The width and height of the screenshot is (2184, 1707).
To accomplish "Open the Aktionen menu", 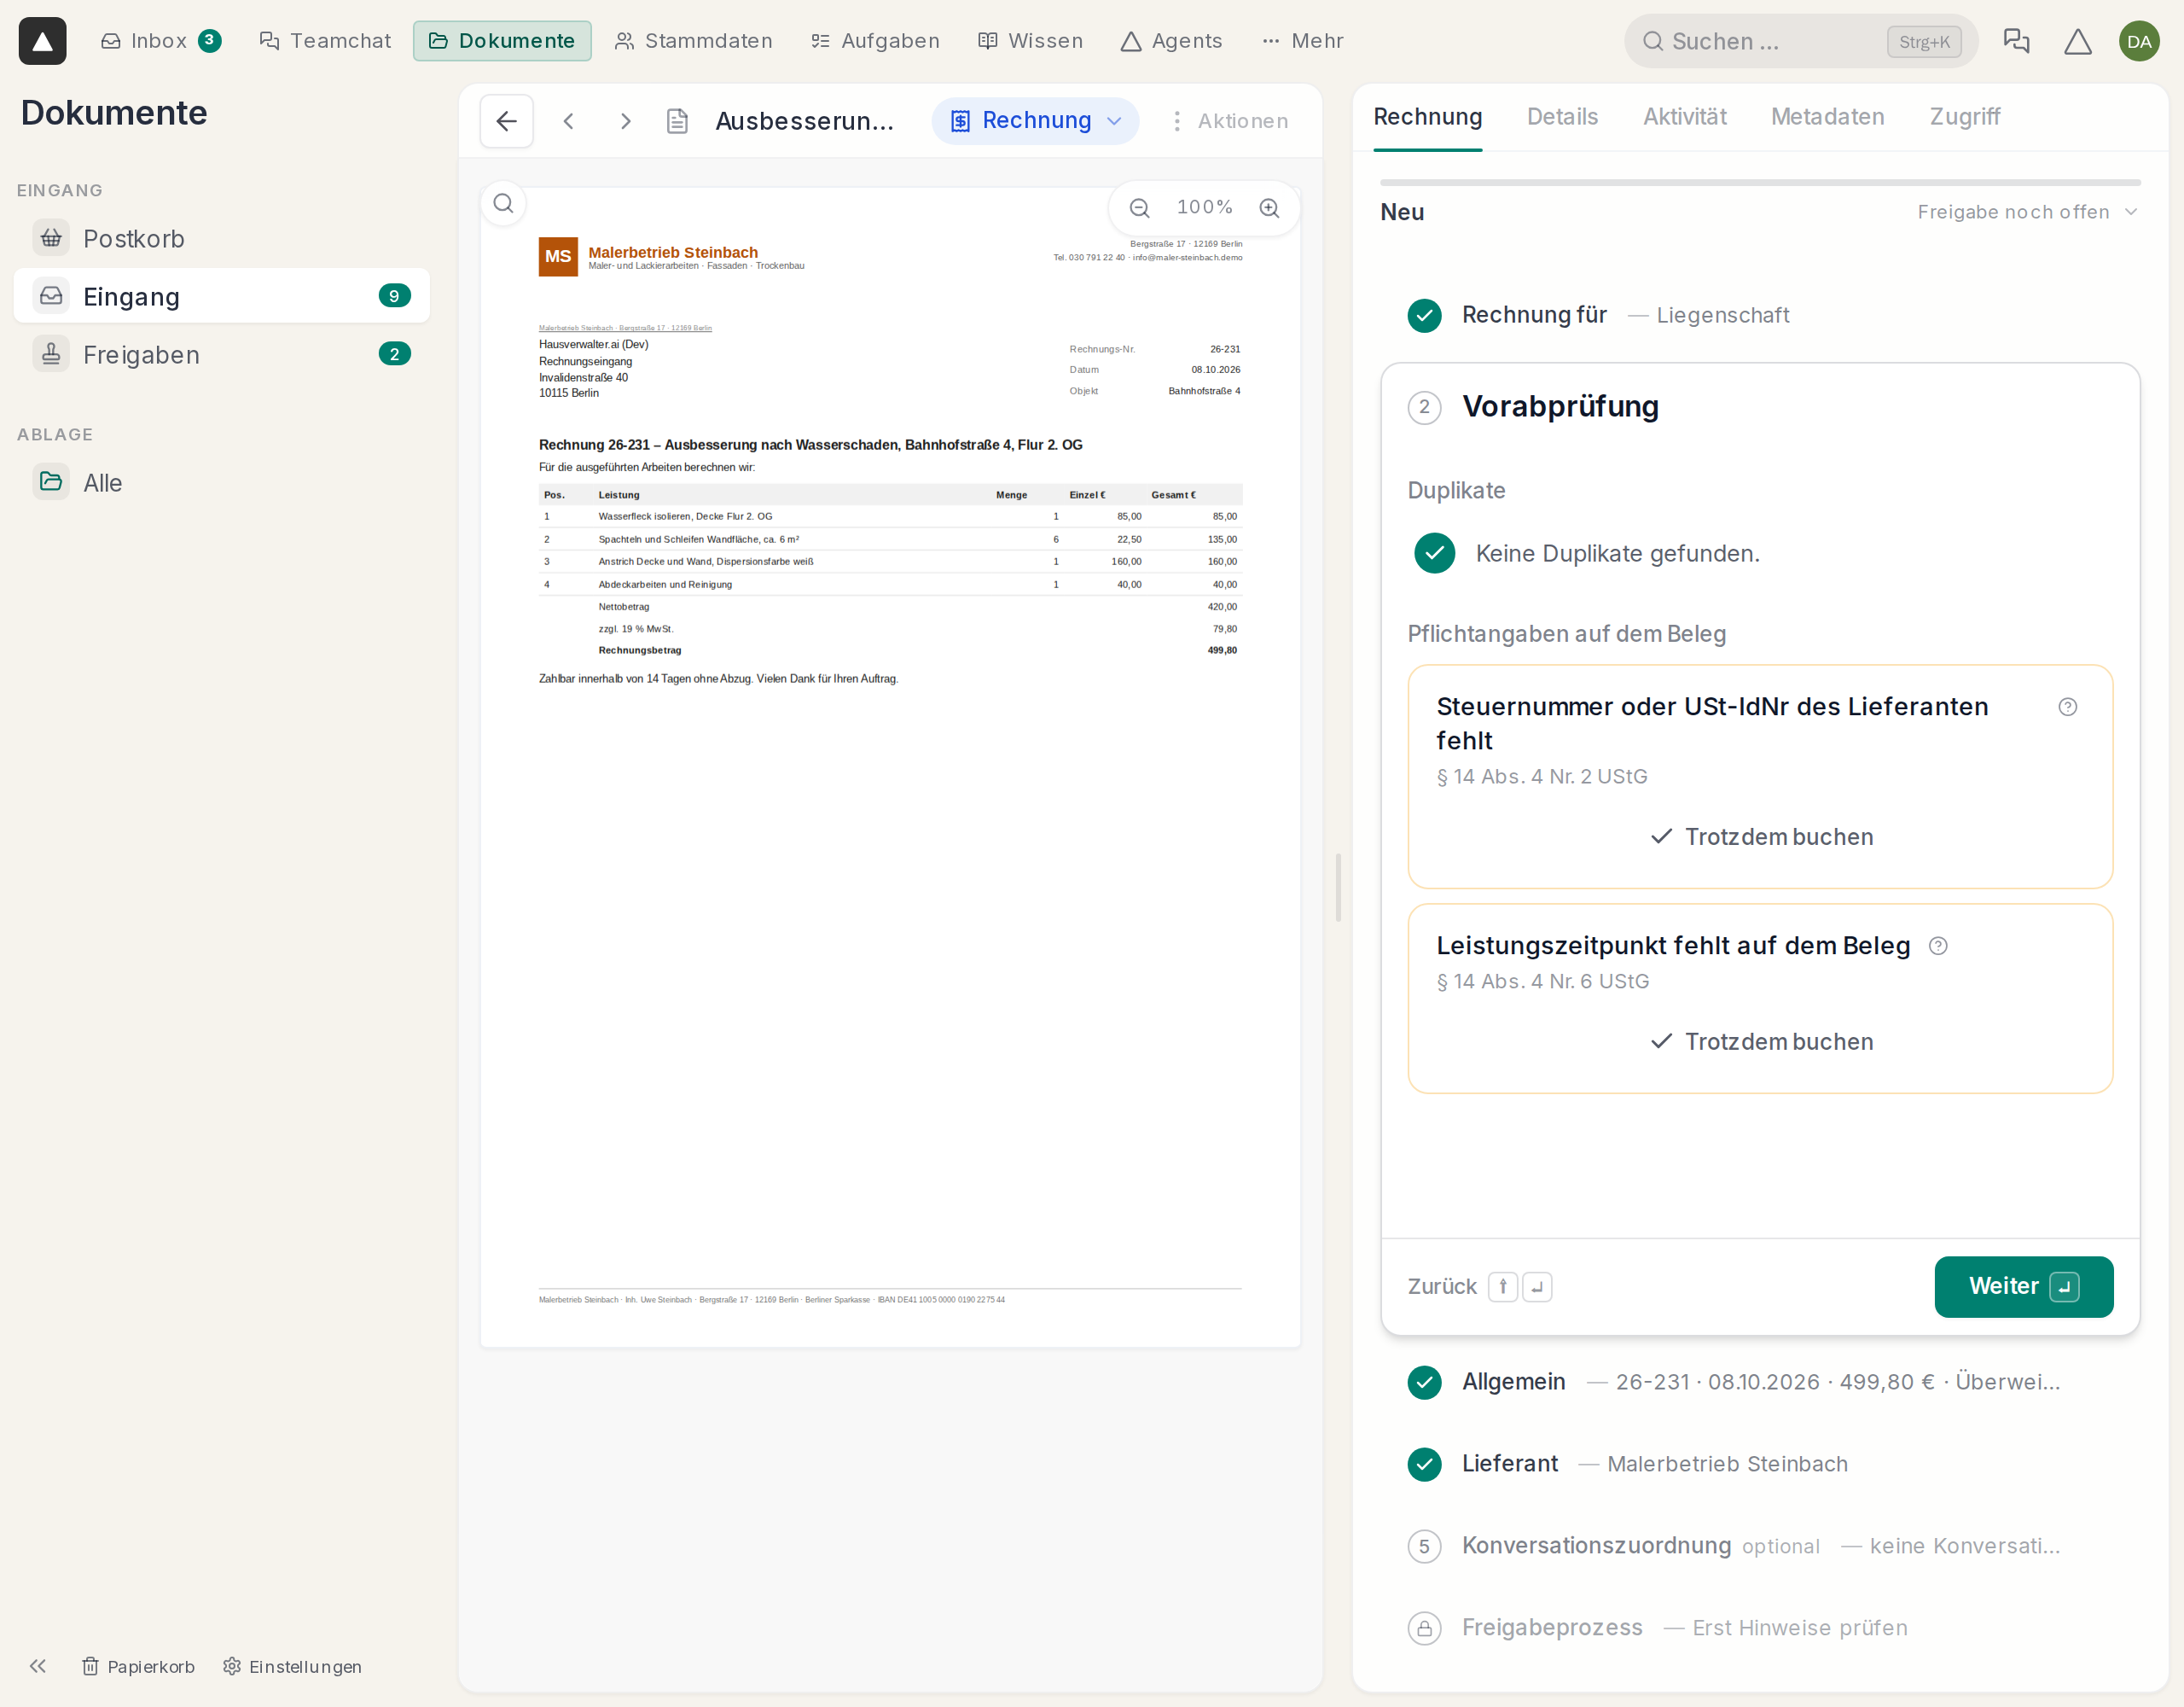I will tap(1229, 121).
